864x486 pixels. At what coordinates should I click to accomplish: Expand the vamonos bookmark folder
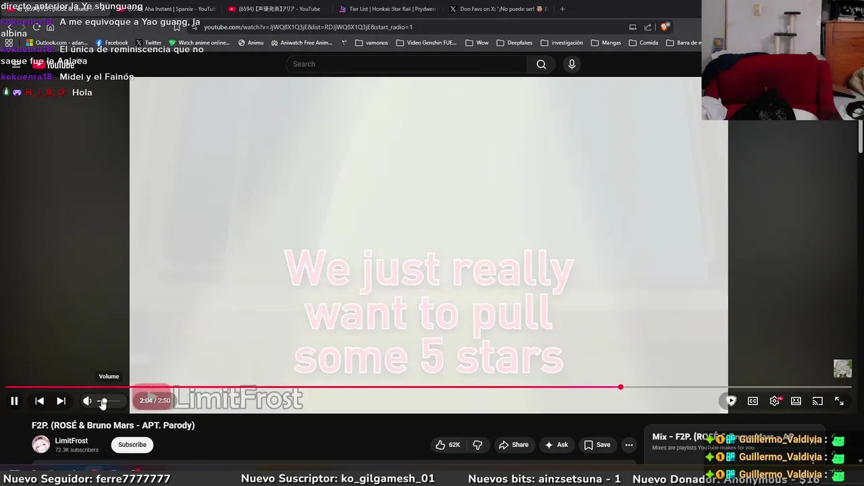tap(371, 43)
